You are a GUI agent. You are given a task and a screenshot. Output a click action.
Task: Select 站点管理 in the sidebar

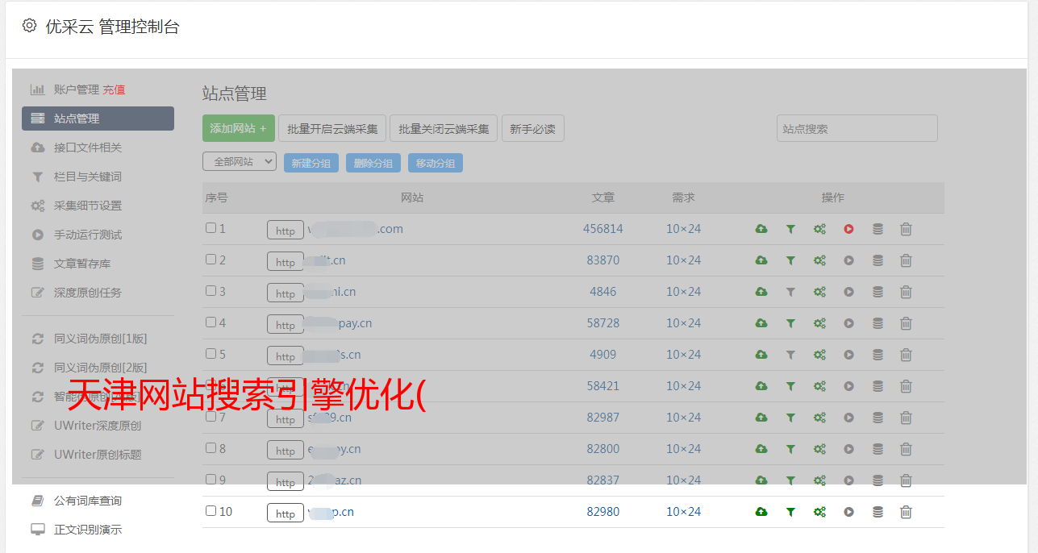click(98, 118)
